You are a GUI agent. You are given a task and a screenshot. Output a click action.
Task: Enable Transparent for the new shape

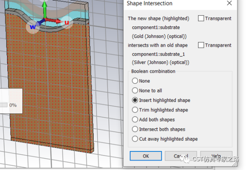coord(201,18)
